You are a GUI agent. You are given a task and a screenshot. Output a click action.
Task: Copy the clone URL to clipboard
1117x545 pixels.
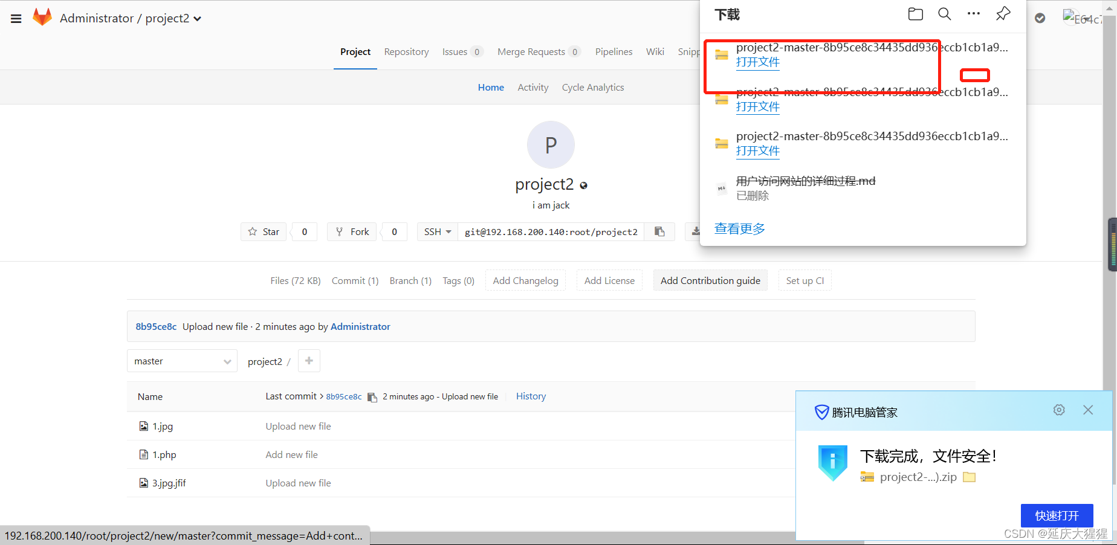659,232
